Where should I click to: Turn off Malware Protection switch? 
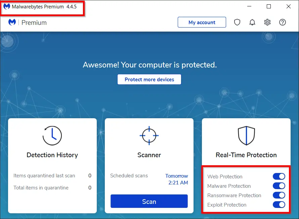[x=279, y=186]
